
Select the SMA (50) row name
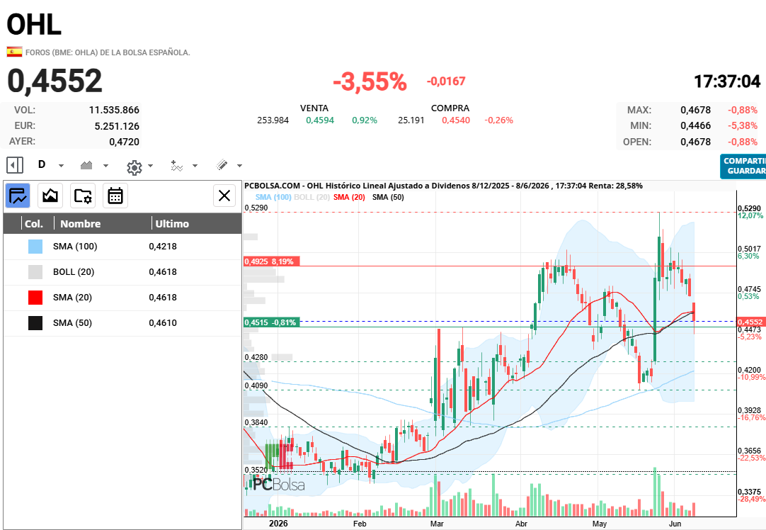pos(72,322)
